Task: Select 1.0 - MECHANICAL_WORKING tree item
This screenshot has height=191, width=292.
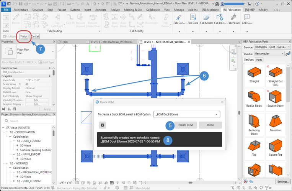Action: click(34, 172)
